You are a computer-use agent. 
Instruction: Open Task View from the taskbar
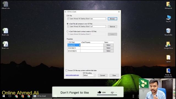point(10,96)
